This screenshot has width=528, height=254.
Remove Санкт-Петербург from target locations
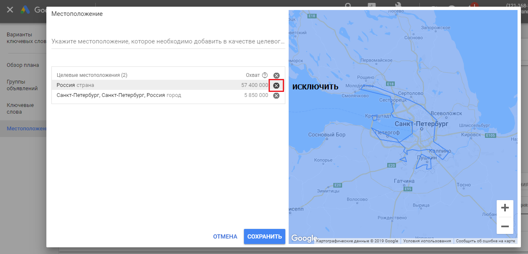coord(276,96)
